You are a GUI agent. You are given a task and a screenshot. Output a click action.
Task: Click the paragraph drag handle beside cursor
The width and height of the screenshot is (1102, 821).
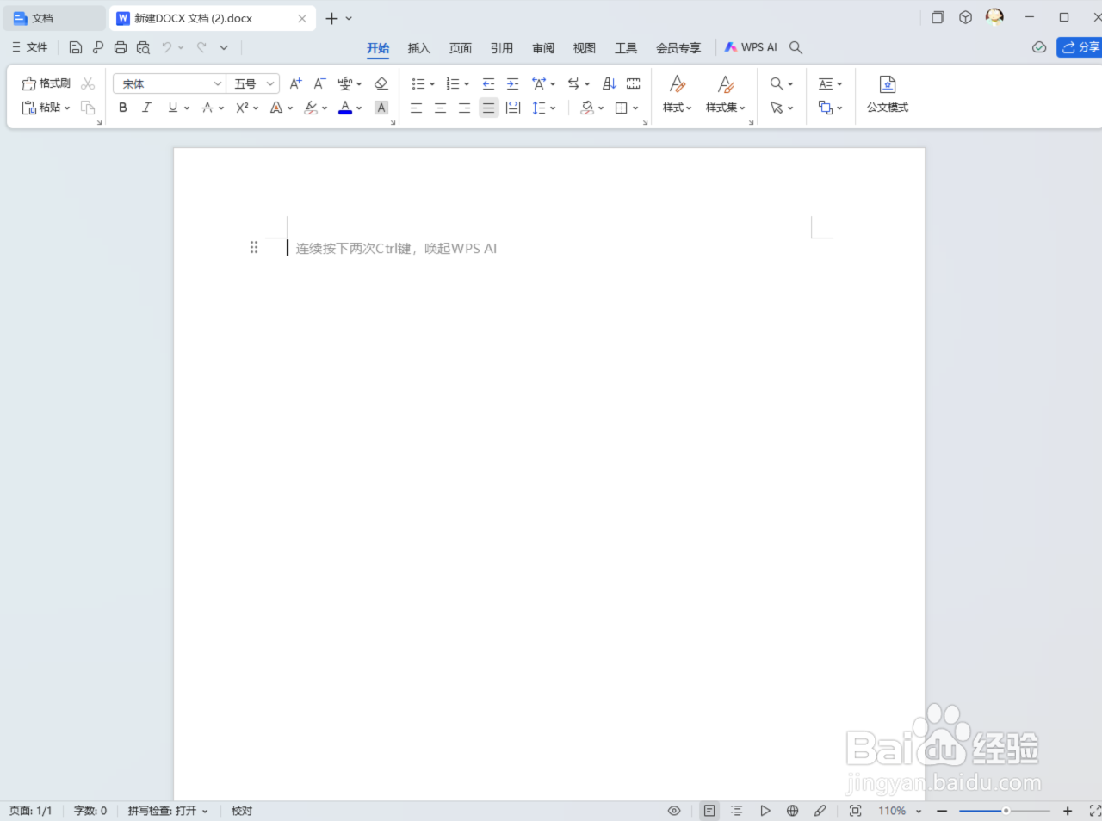click(254, 248)
